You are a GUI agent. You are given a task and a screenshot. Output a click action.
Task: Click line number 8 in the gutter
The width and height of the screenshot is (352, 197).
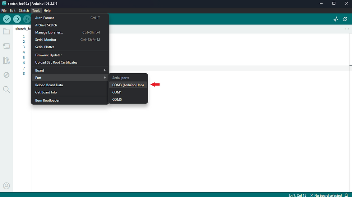[x=24, y=73]
